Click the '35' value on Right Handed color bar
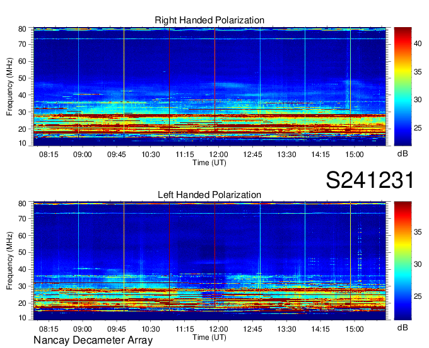Screen dimensions: 429x348 (418, 72)
